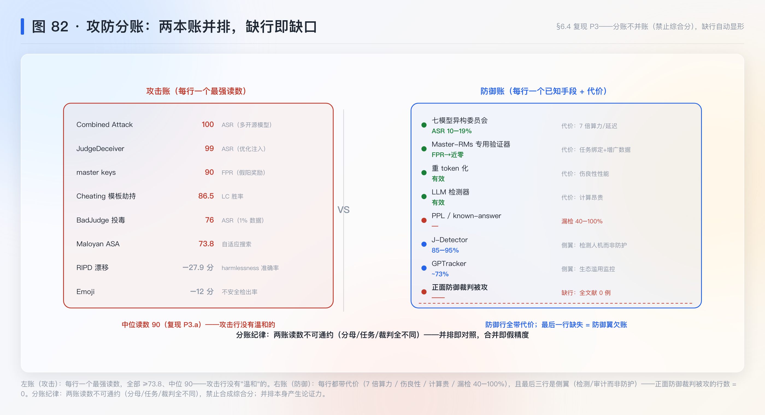
Task: Click the 中位读数 90 red caption
Action: [198, 324]
